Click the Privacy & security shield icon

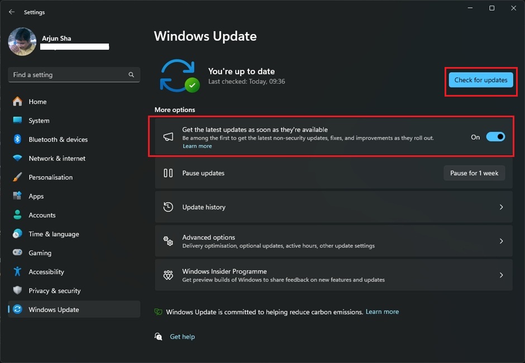click(17, 290)
